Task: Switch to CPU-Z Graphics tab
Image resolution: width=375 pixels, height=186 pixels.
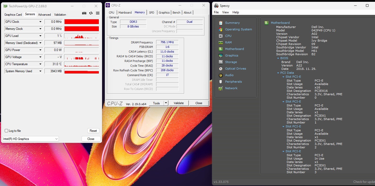Action: pyautogui.click(x=164, y=13)
